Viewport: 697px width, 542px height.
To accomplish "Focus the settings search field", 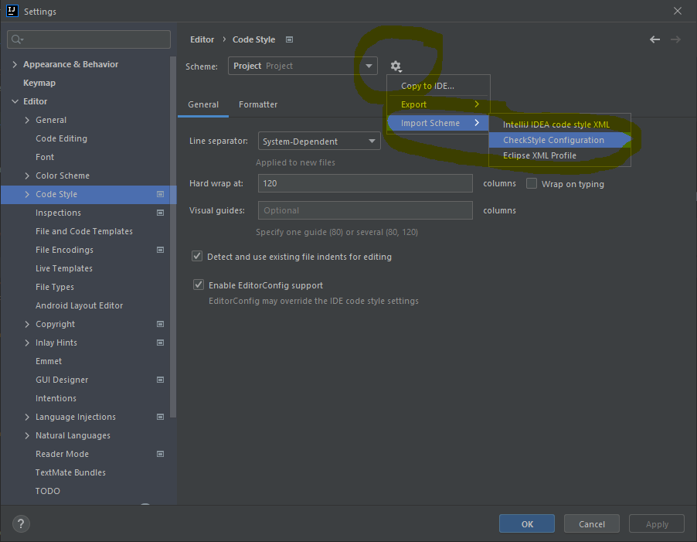I will tap(89, 39).
